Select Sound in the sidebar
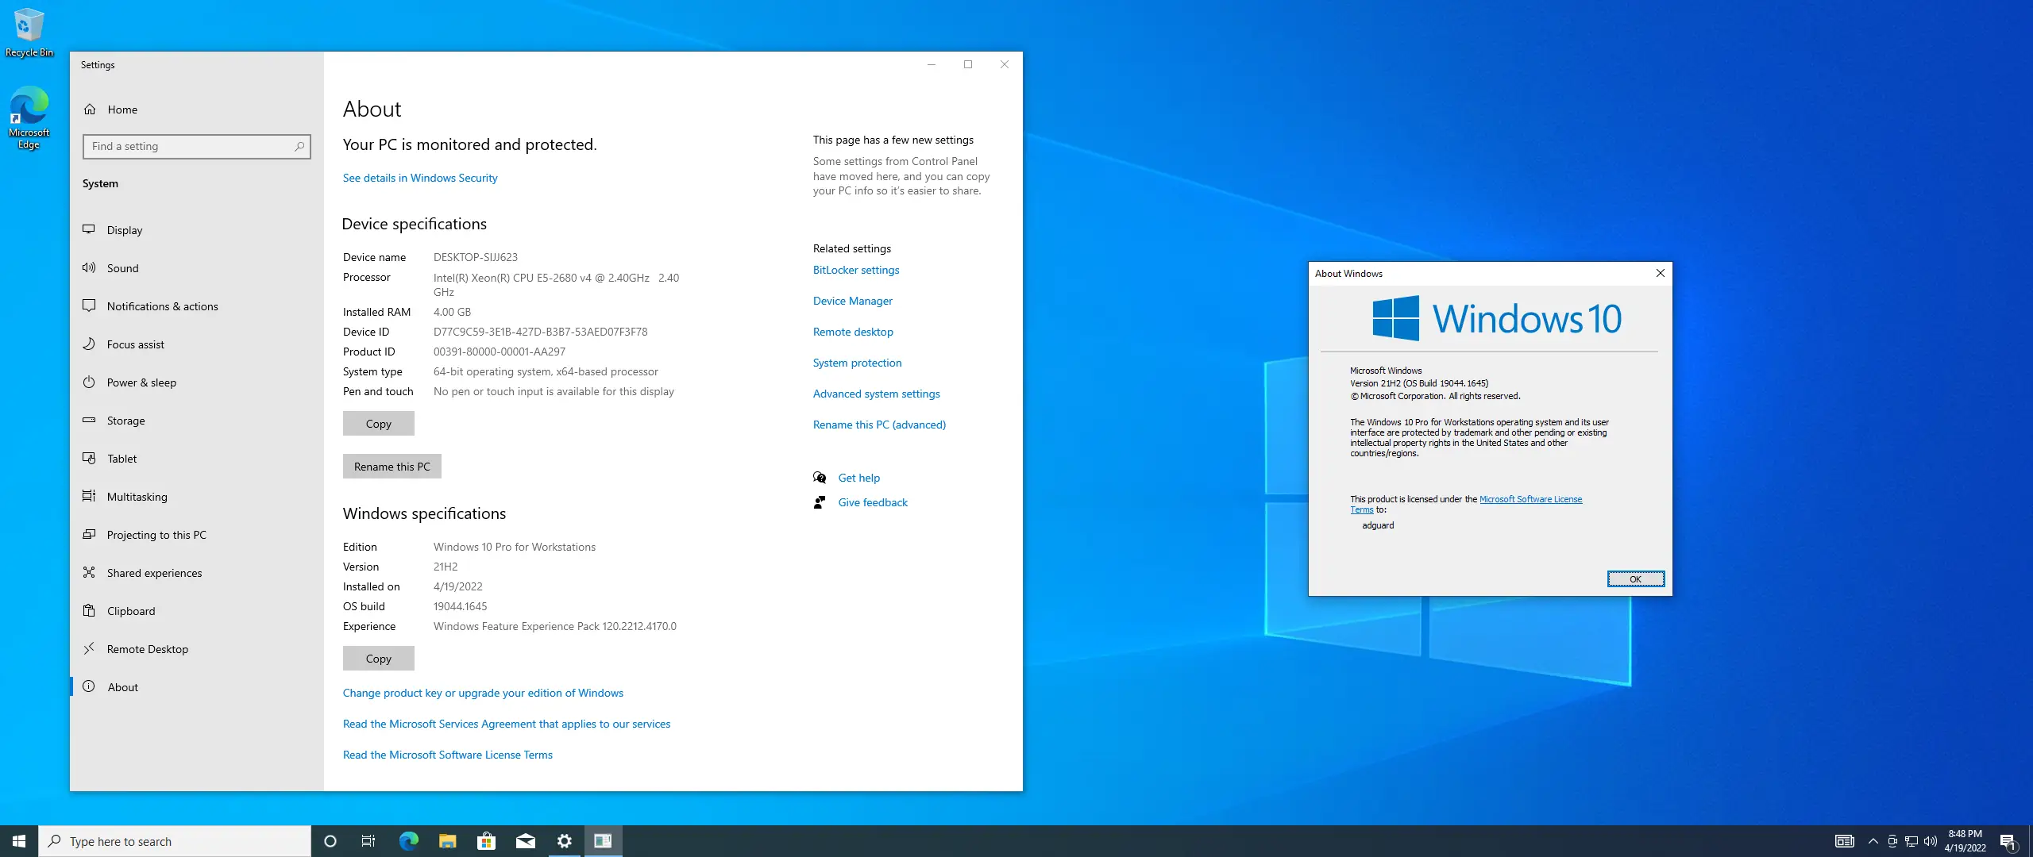This screenshot has height=857, width=2033. 122,268
